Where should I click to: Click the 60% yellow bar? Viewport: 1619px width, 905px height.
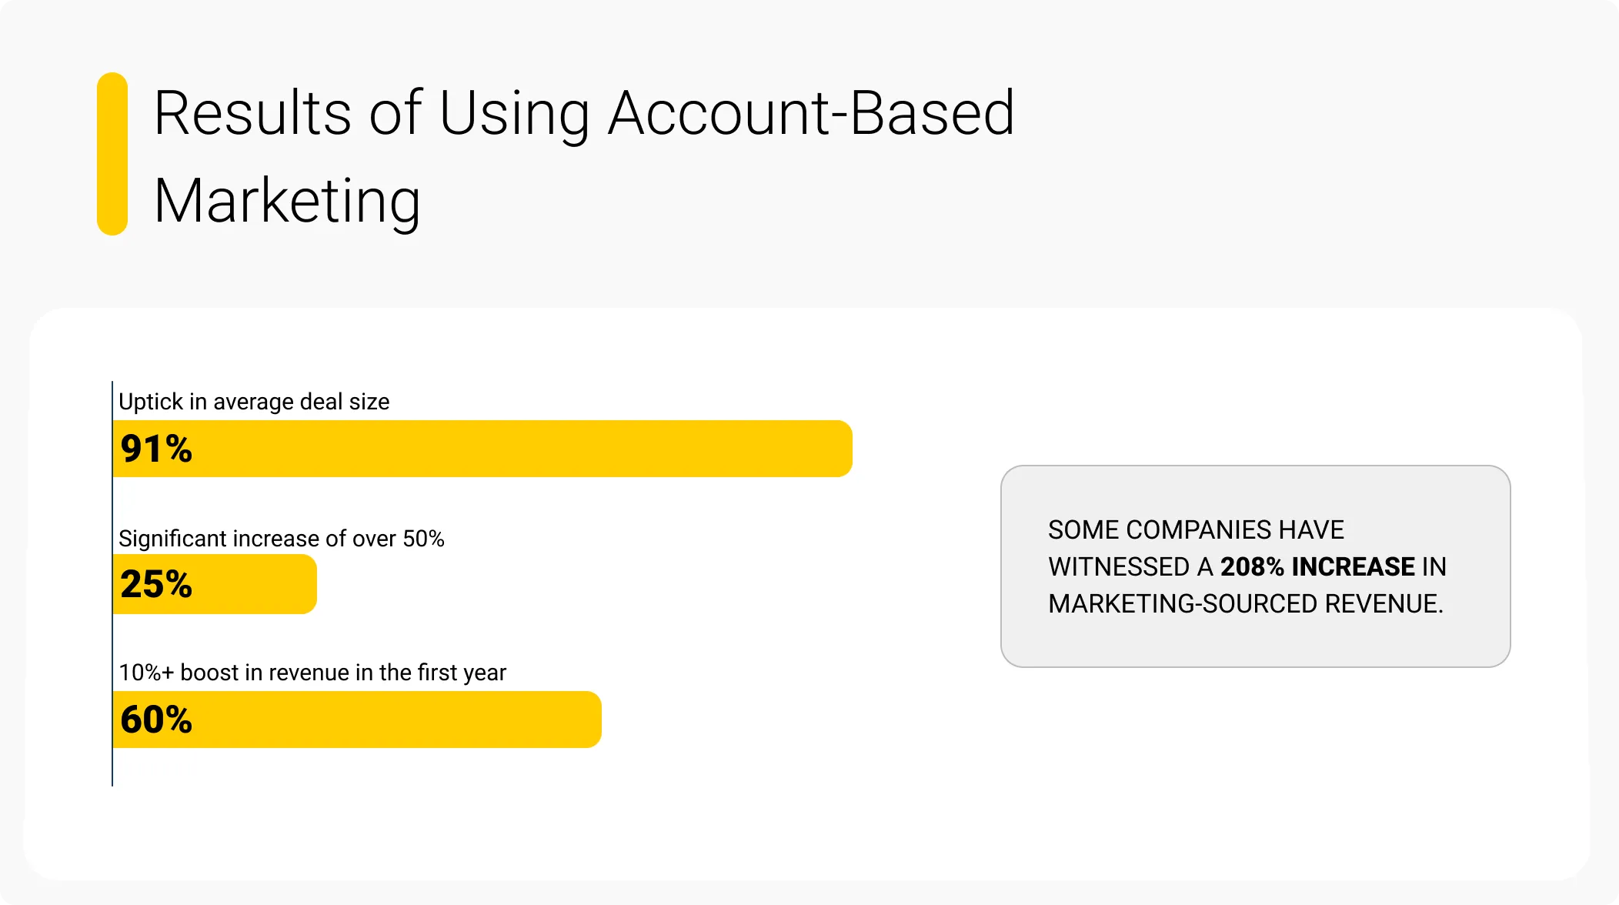[x=357, y=720]
